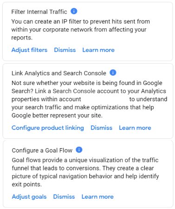Open info icon beside Configure a Goal Flow
Screen dimensions: 175x209
[x=79, y=150]
